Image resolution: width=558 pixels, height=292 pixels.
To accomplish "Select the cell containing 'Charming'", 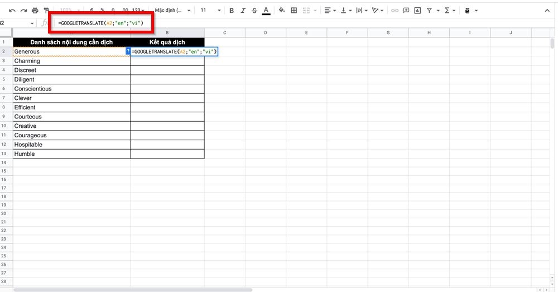I will tap(71, 61).
